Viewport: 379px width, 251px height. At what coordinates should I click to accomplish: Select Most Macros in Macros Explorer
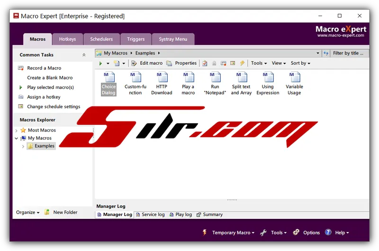[x=42, y=130]
